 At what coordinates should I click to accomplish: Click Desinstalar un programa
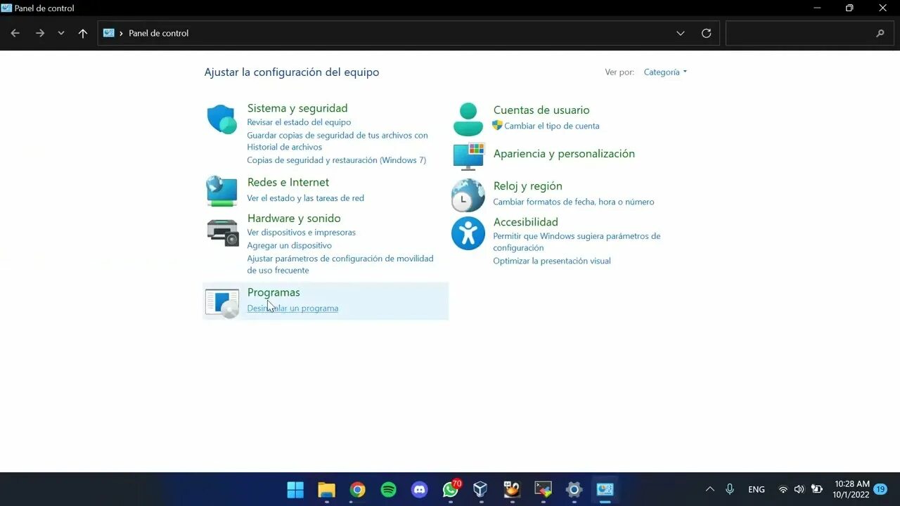pyautogui.click(x=292, y=309)
